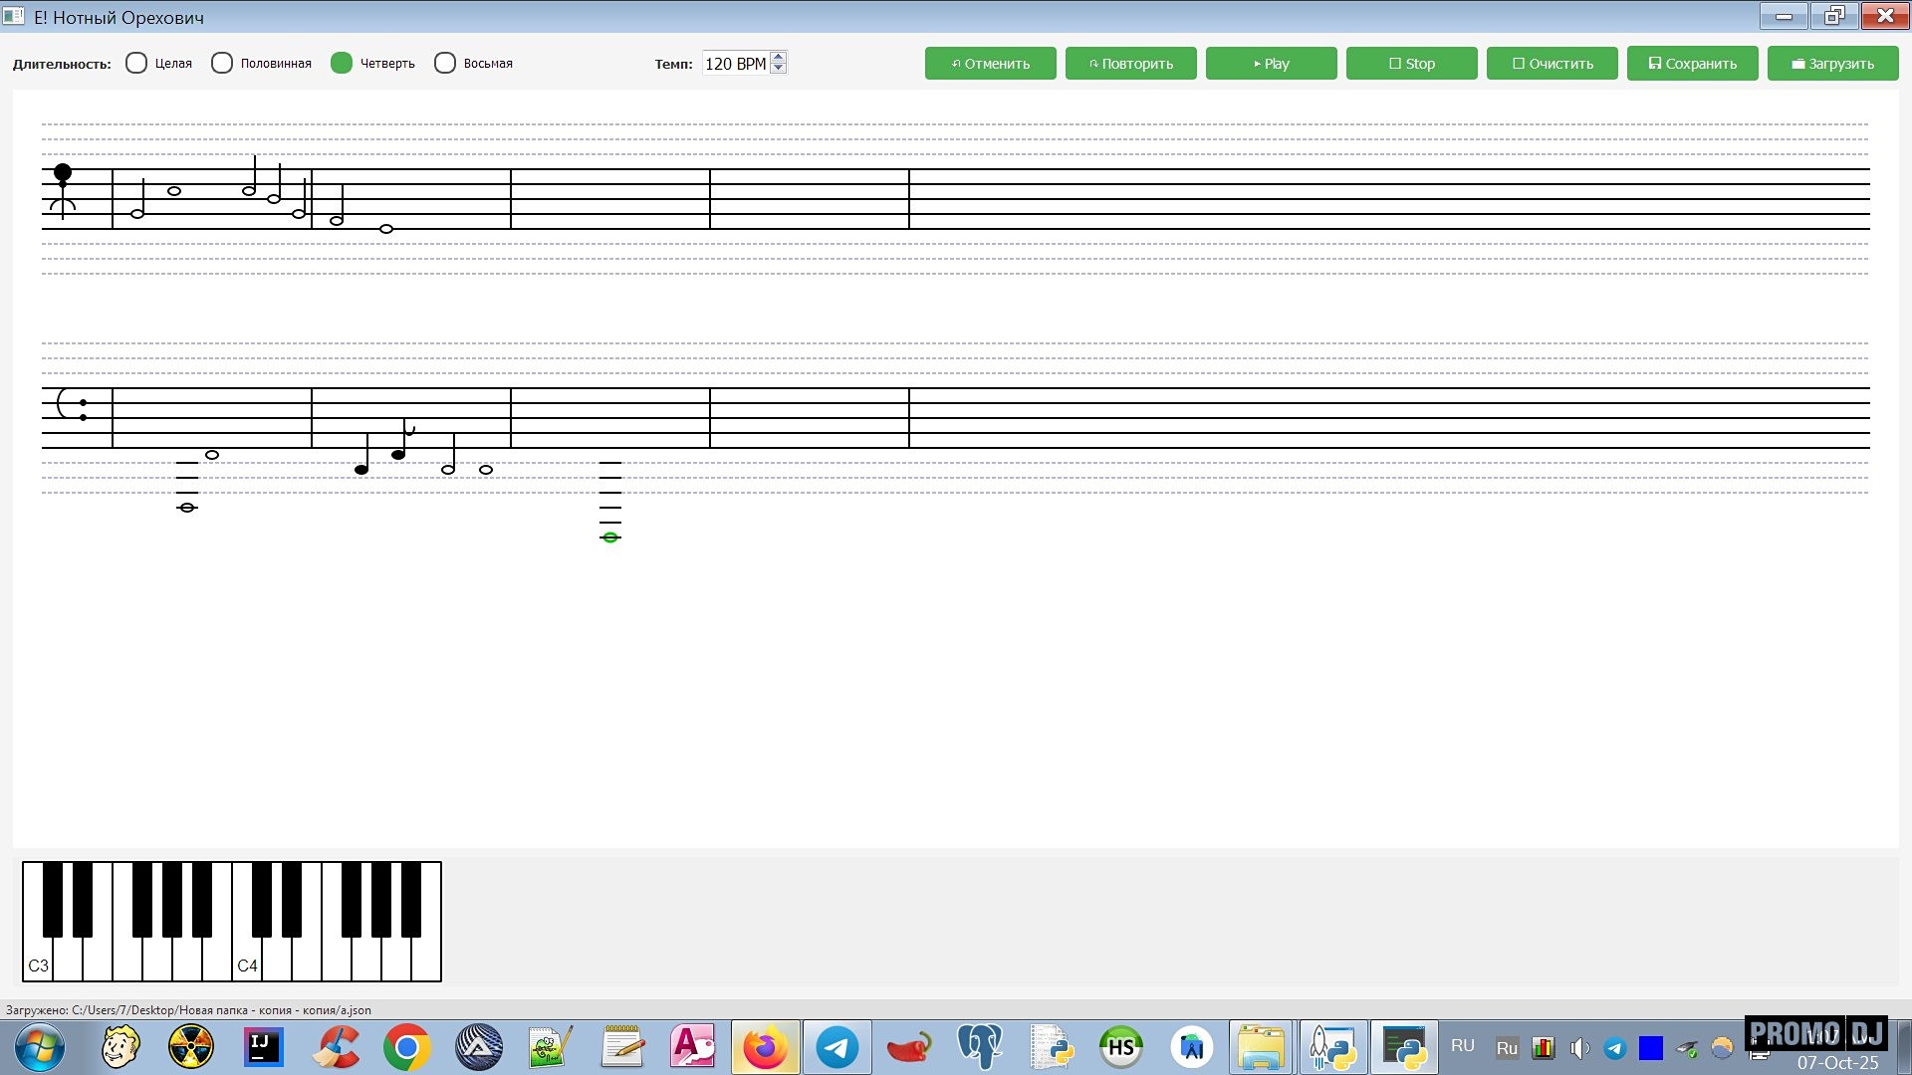Viewport: 1912px width, 1075px height.
Task: Increase tempo with the up arrow
Action: coord(779,57)
